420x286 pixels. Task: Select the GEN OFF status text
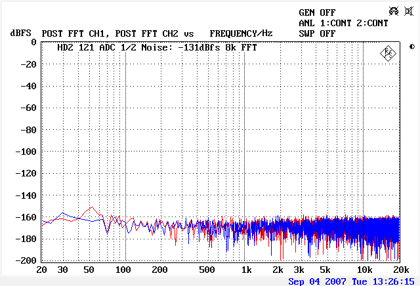[x=317, y=12]
